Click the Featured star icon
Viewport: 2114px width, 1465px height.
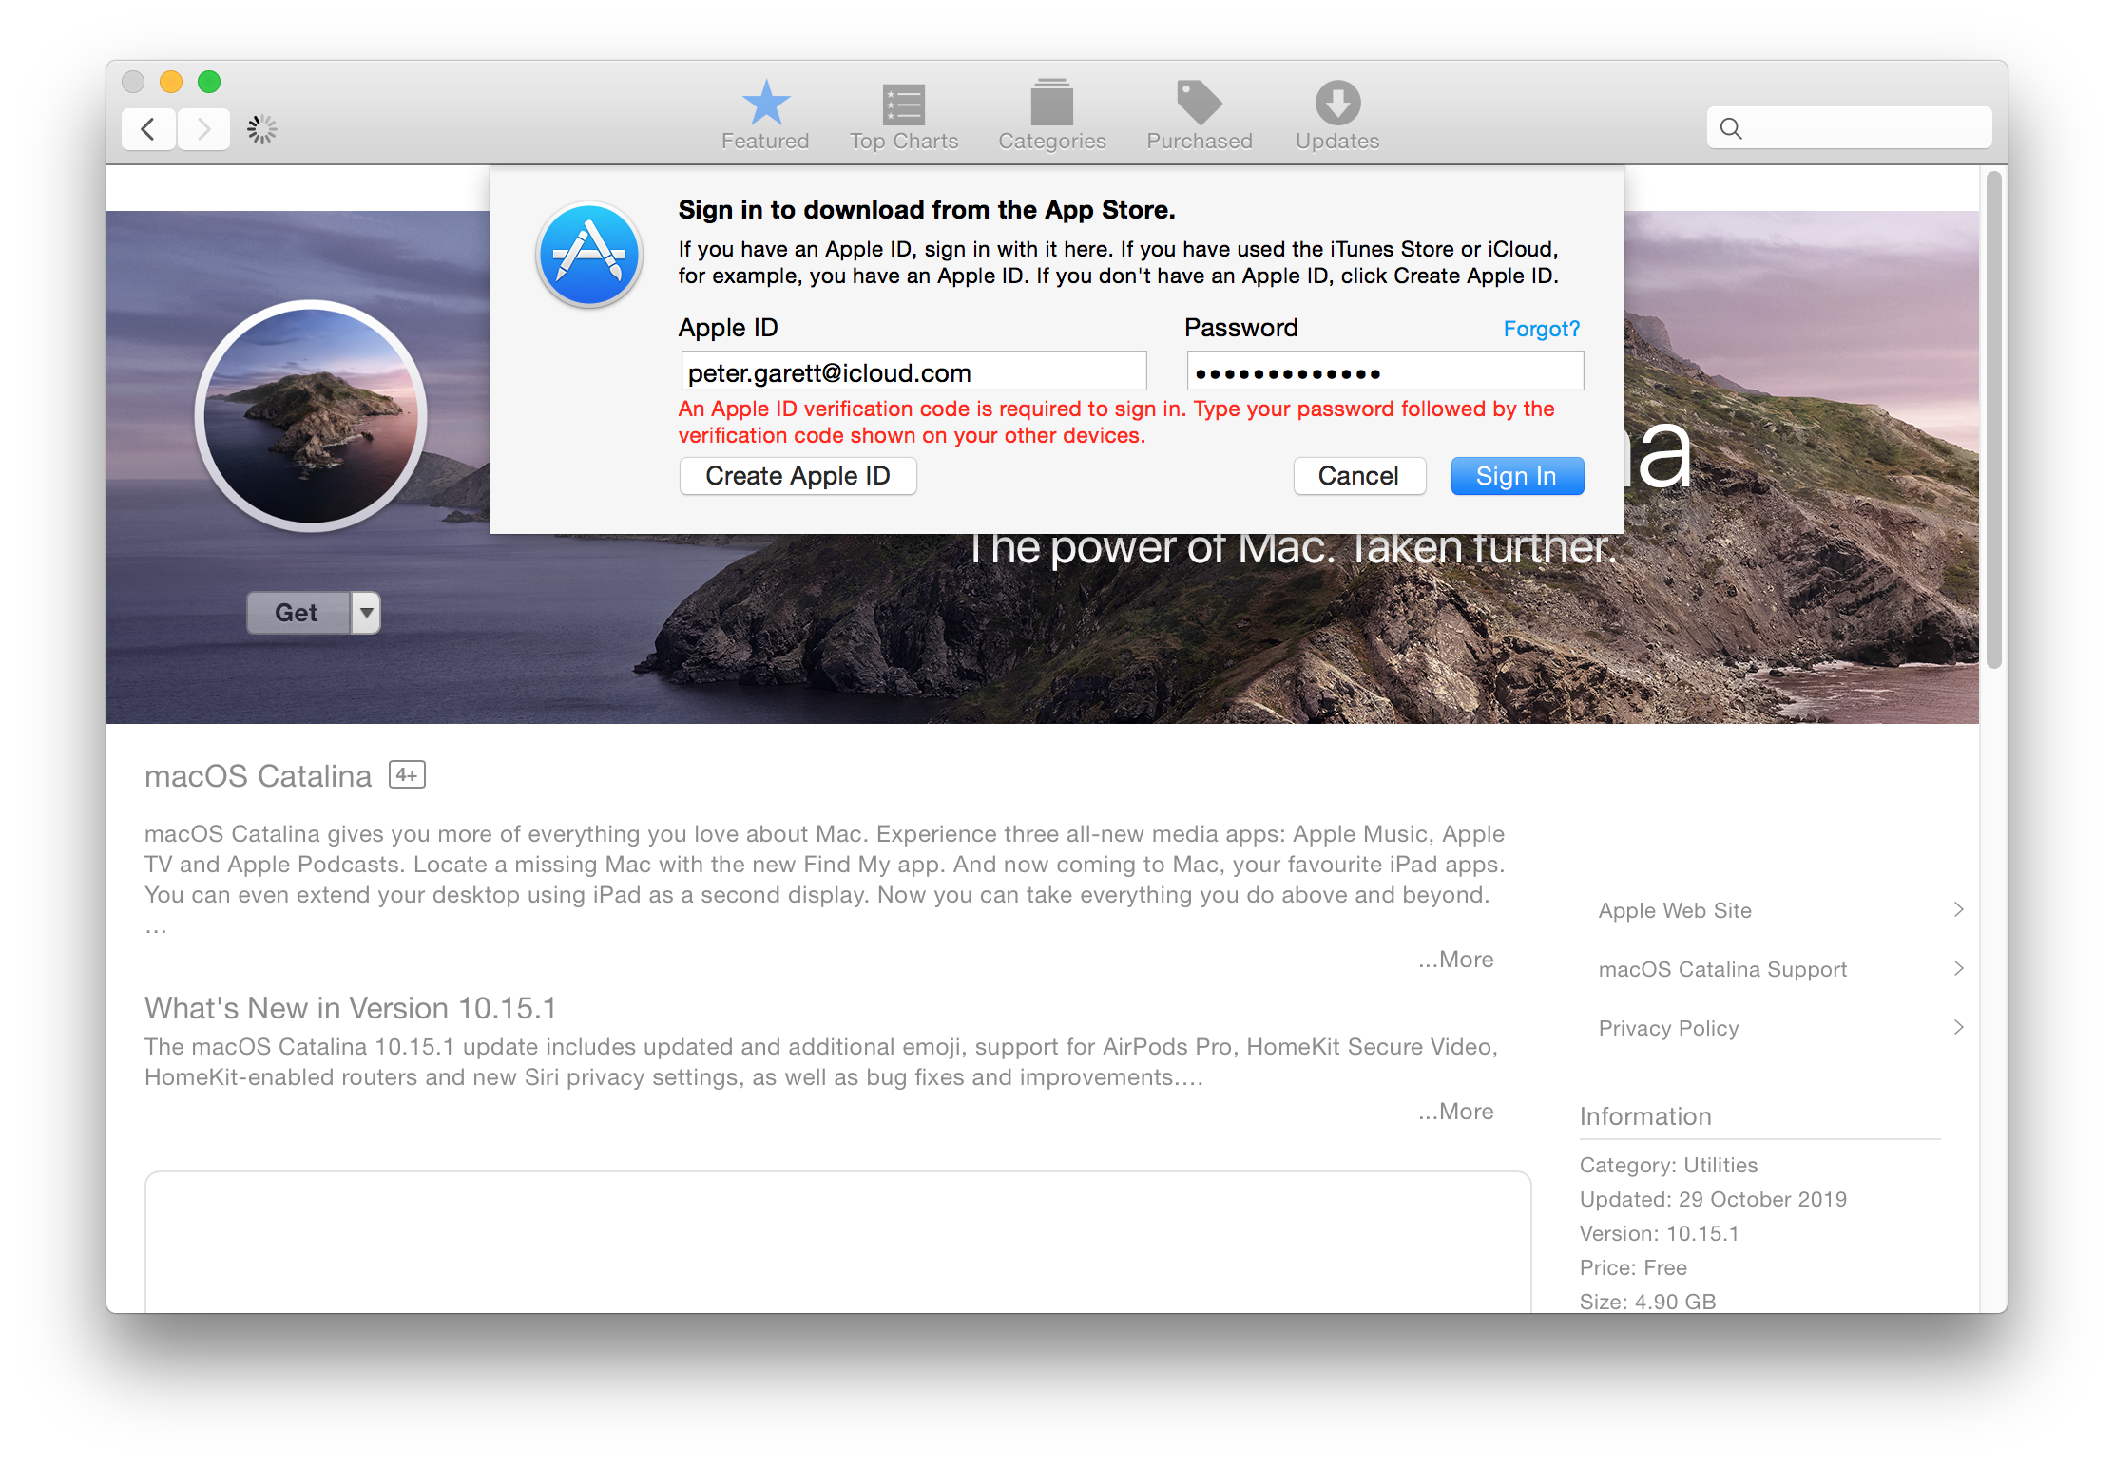coord(765,105)
